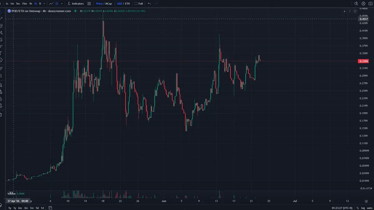The height and width of the screenshot is (210, 374).
Task: Select the 4h timeframe
Action: point(36,4)
